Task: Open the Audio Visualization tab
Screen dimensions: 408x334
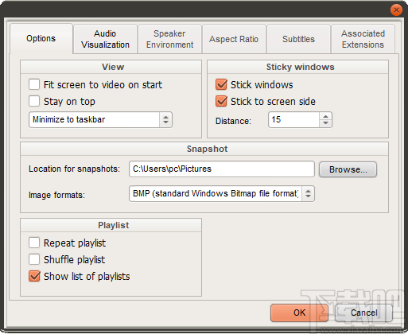Action: [x=105, y=39]
